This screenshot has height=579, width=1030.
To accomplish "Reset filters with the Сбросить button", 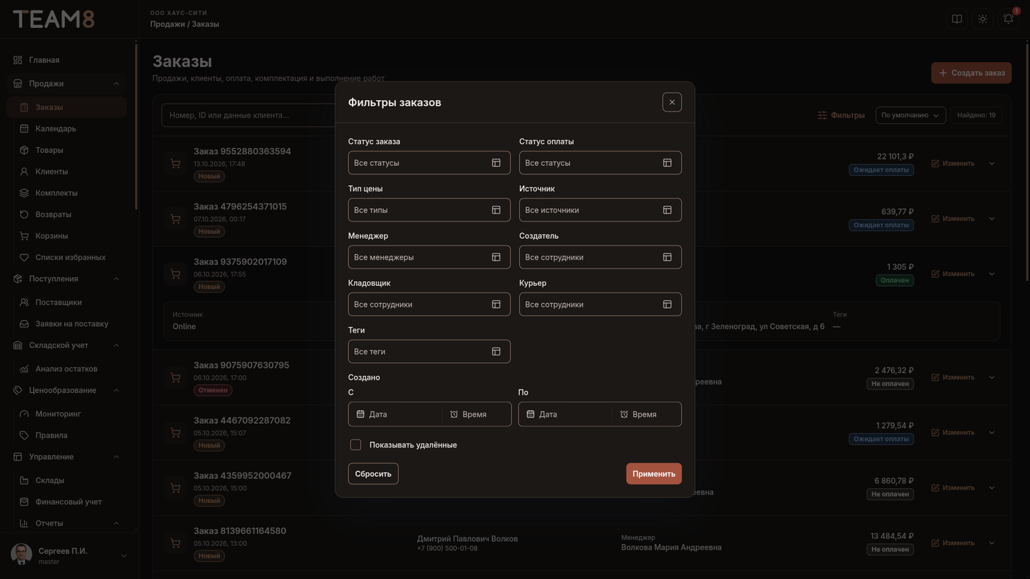I will pyautogui.click(x=373, y=474).
